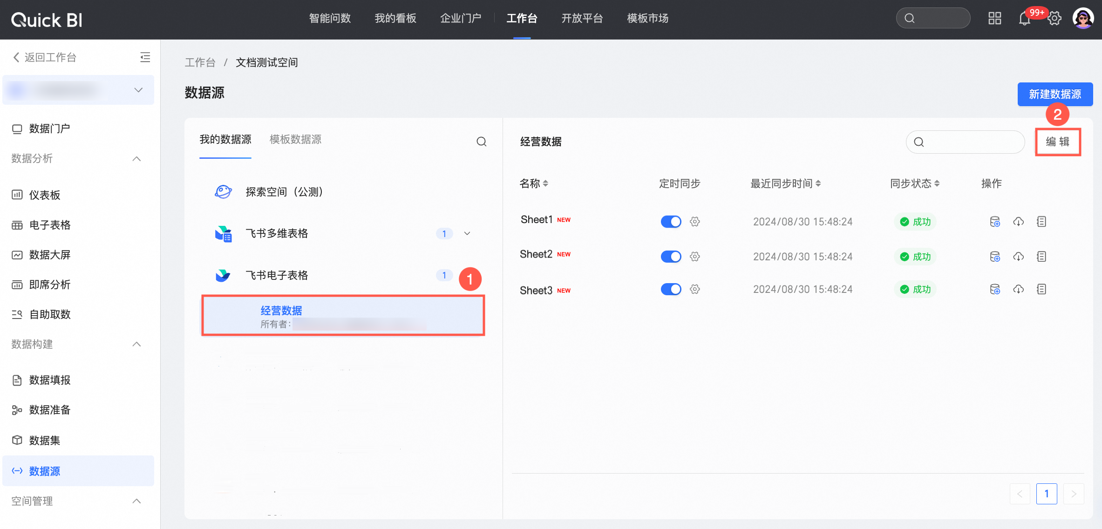Open sync settings gear for Sheet3
Viewport: 1102px width, 529px height.
[695, 289]
